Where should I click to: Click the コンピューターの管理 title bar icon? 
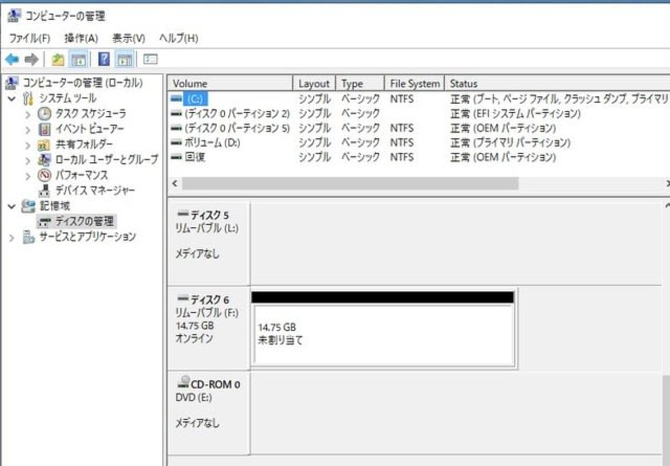(14, 16)
